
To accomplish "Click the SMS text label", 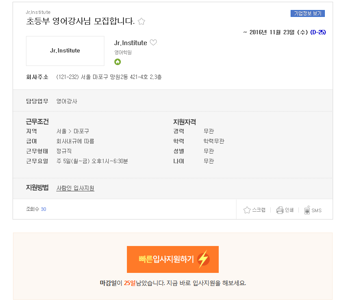I will [317, 210].
